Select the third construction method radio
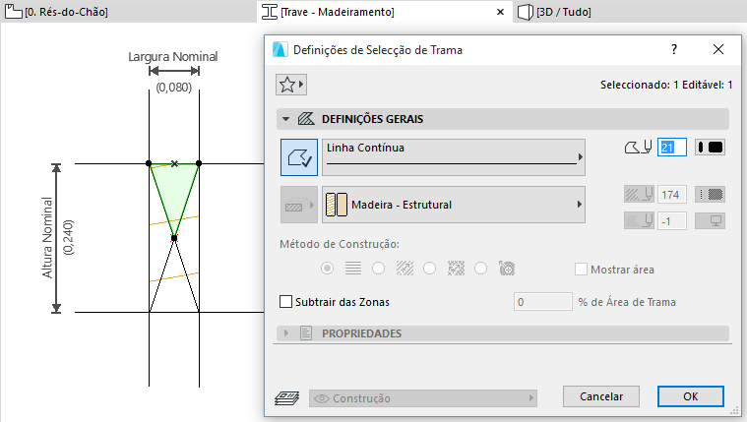Image resolution: width=747 pixels, height=422 pixels. pyautogui.click(x=430, y=269)
